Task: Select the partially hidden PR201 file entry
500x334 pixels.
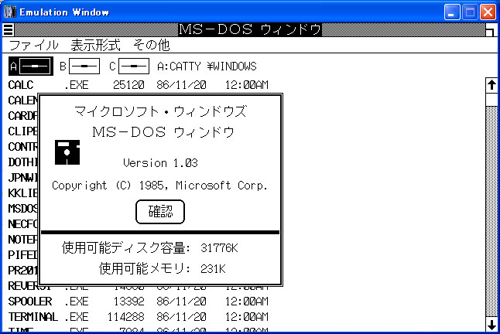Action: [x=22, y=271]
